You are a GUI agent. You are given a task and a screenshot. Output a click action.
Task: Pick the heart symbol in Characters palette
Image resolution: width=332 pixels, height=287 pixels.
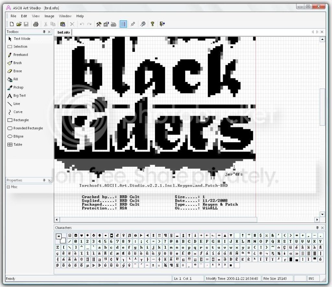pyautogui.click(x=81, y=235)
